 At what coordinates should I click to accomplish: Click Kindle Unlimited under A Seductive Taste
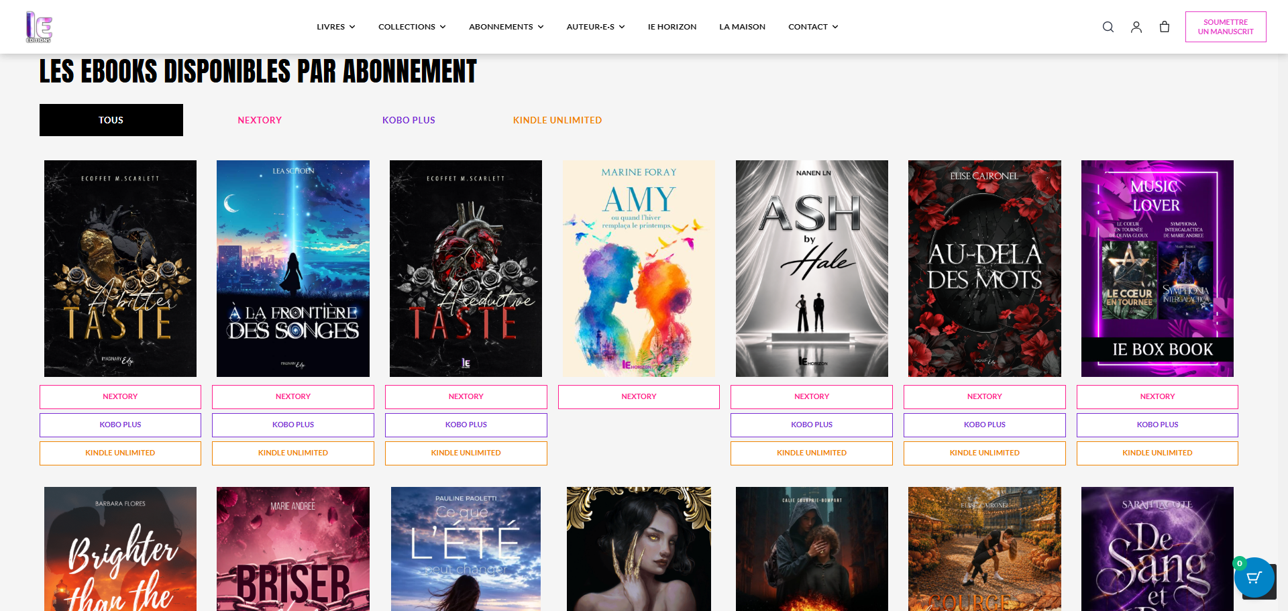(x=466, y=453)
